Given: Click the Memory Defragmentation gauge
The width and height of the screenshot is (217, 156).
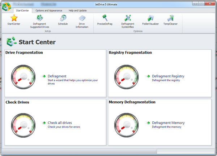Looking at the screenshot, I should point(127,123).
